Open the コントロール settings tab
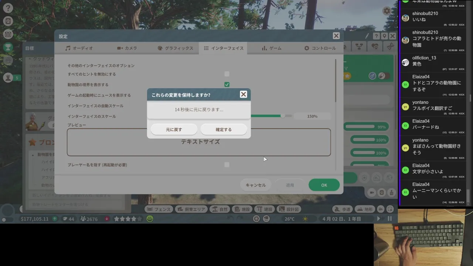This screenshot has width=473, height=266. (320, 48)
